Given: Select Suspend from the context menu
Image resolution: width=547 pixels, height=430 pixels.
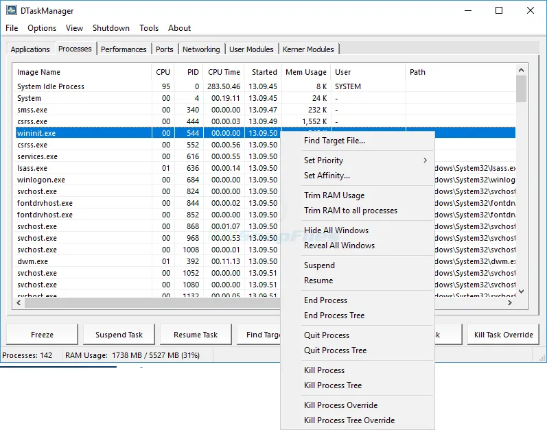Looking at the screenshot, I should (x=358, y=265).
